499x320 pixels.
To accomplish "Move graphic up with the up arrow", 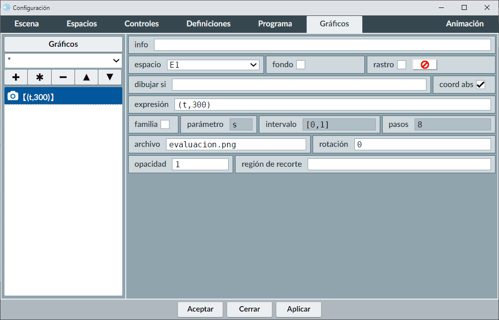I will [x=86, y=77].
